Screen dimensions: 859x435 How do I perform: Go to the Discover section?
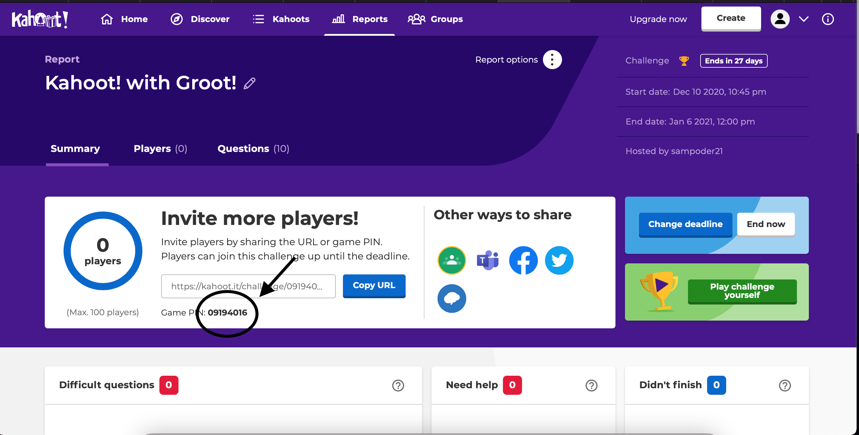click(x=200, y=19)
